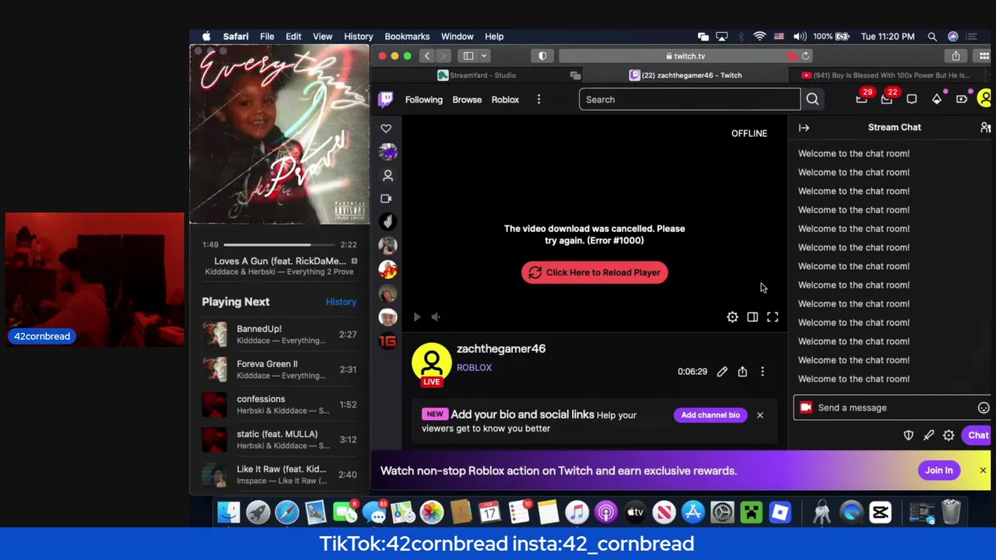996x560 pixels.
Task: Expand Safari sidebar dropdown arrow
Action: click(x=484, y=56)
